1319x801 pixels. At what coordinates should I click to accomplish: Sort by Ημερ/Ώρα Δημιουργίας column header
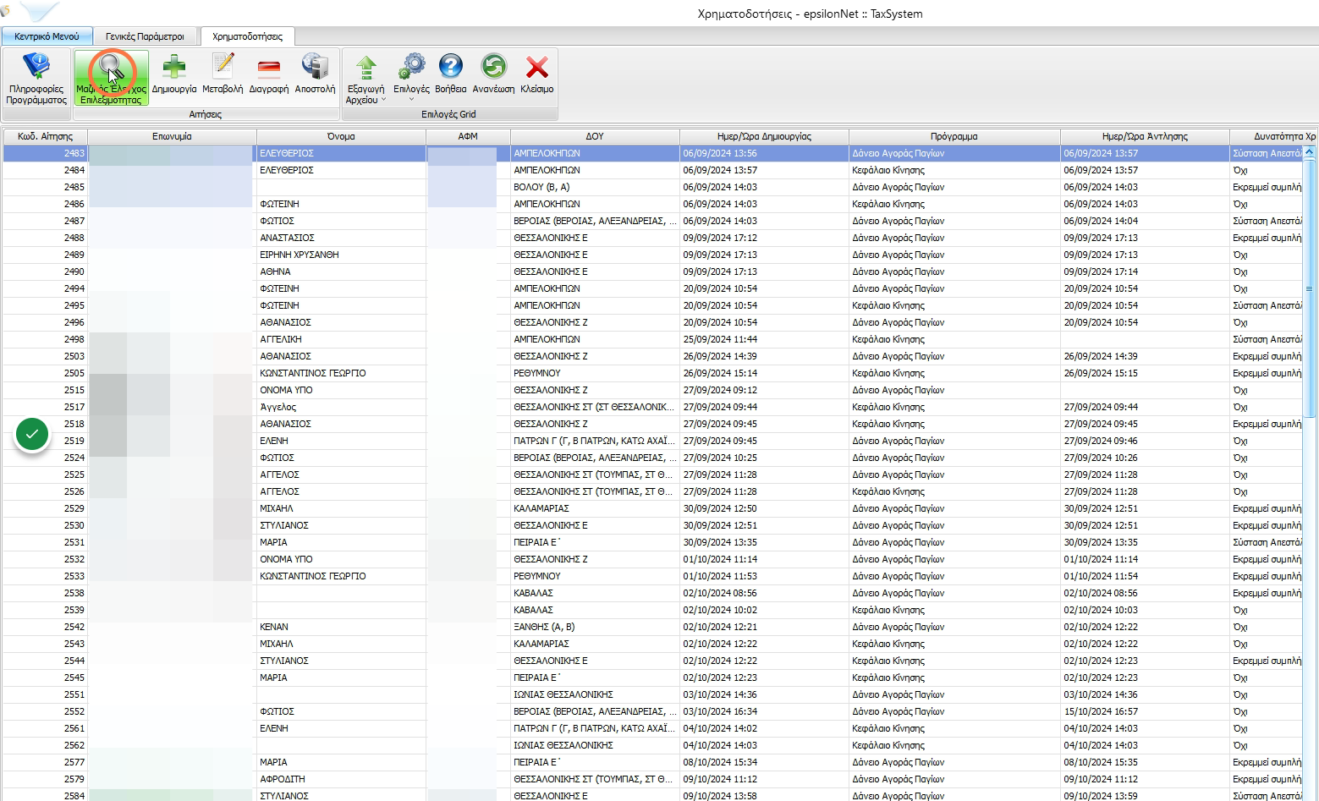764,136
